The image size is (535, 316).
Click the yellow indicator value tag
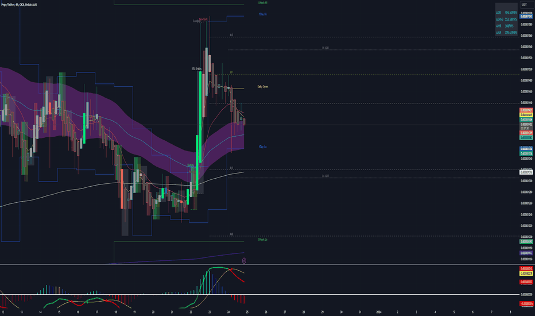pyautogui.click(x=526, y=273)
